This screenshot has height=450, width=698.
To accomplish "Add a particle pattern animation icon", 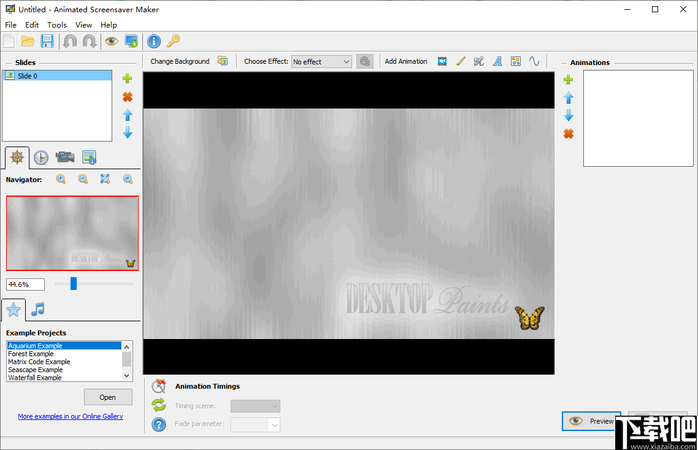I will (x=515, y=61).
